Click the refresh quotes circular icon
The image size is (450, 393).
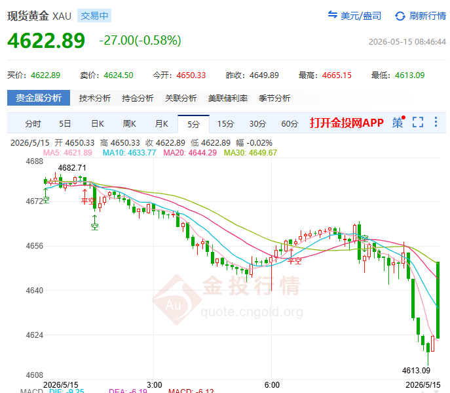(400, 16)
